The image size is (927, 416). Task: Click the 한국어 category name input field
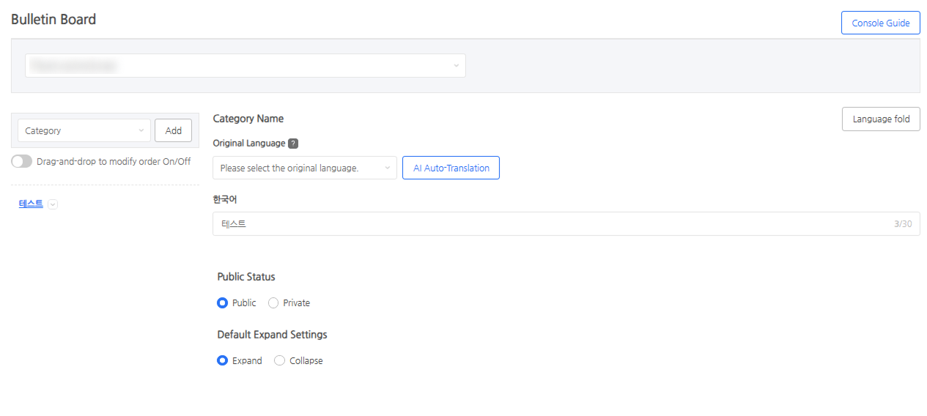[550, 224]
